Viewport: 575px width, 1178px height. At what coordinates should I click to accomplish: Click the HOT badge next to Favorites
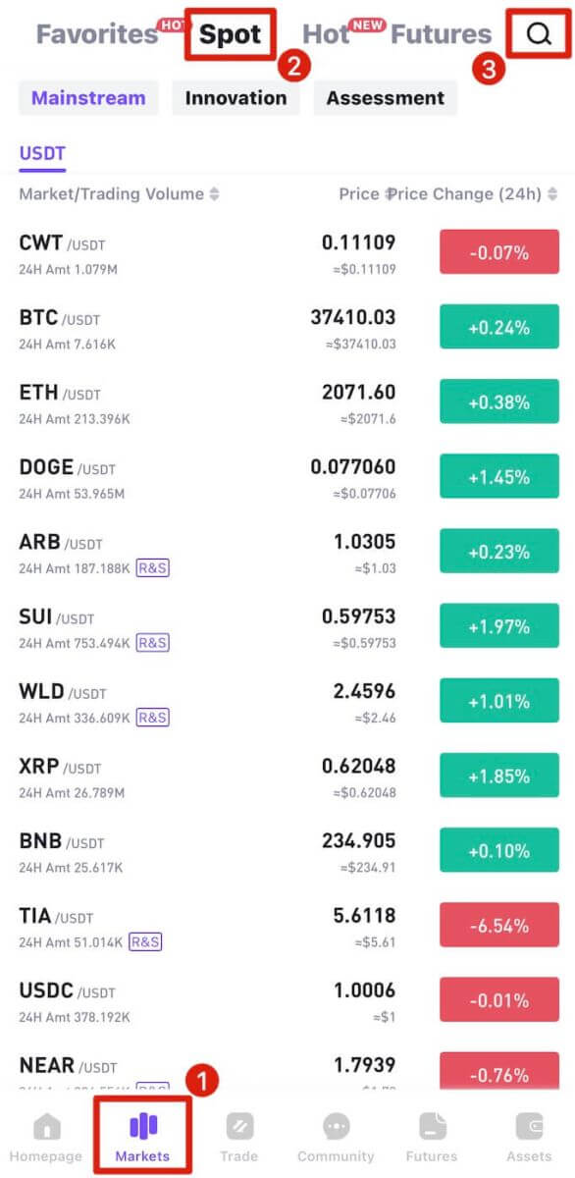(x=173, y=26)
